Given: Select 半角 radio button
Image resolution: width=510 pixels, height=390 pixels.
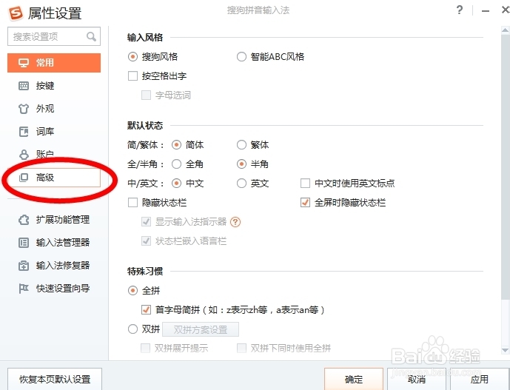Looking at the screenshot, I should click(241, 164).
